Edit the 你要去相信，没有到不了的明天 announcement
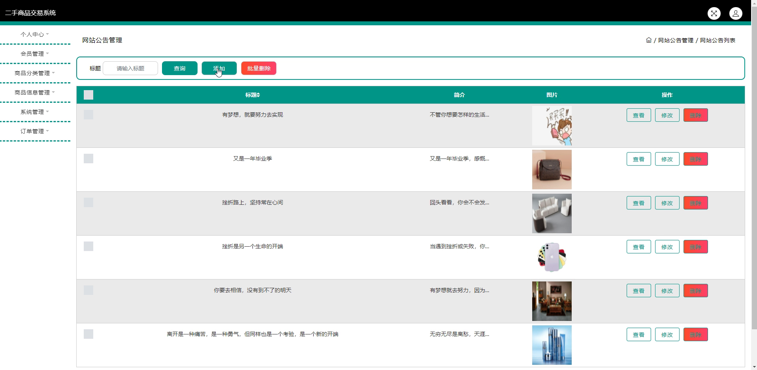Screen dimensions: 757x370 pos(667,291)
